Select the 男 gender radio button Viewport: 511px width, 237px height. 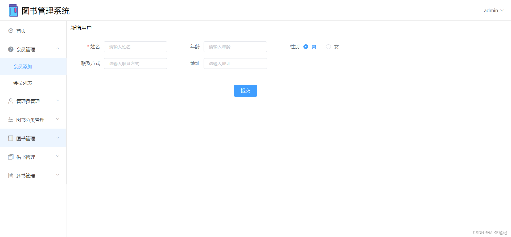point(306,47)
